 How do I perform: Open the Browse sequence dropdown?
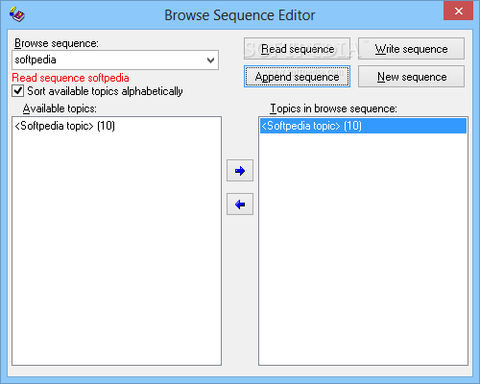point(210,60)
